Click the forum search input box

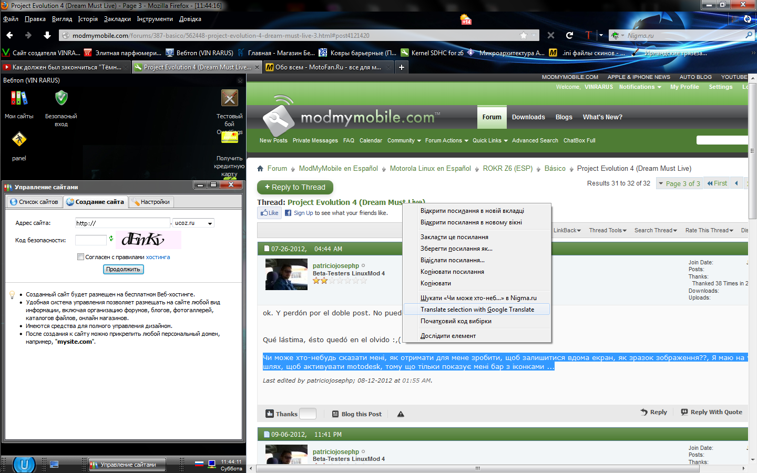(722, 140)
